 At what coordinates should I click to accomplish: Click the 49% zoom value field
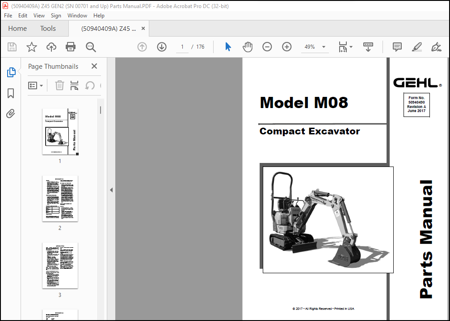click(x=310, y=47)
